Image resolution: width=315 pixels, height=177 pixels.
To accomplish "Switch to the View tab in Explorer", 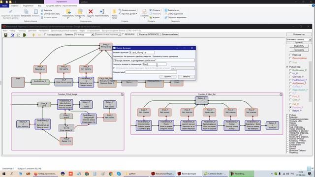I will [x=39, y=6].
